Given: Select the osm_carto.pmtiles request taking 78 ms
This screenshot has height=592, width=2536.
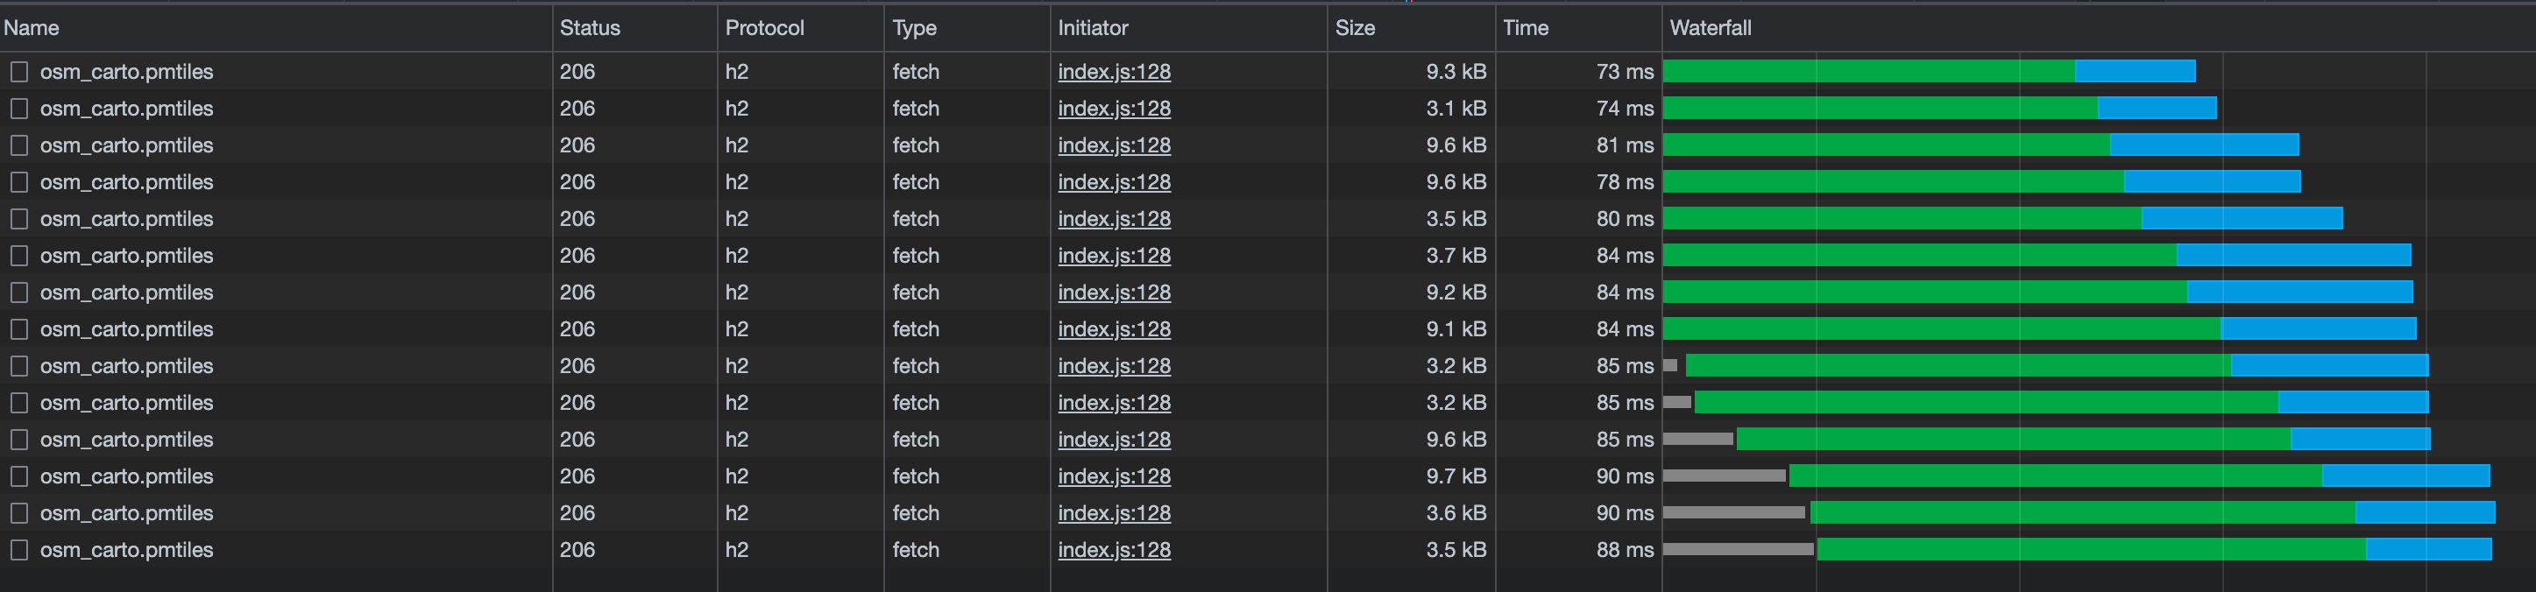Looking at the screenshot, I should point(126,182).
